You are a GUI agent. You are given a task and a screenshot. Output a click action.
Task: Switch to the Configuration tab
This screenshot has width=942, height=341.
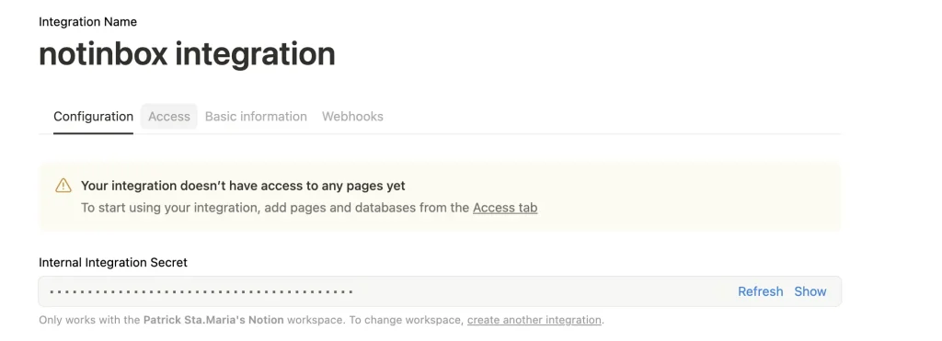click(93, 117)
